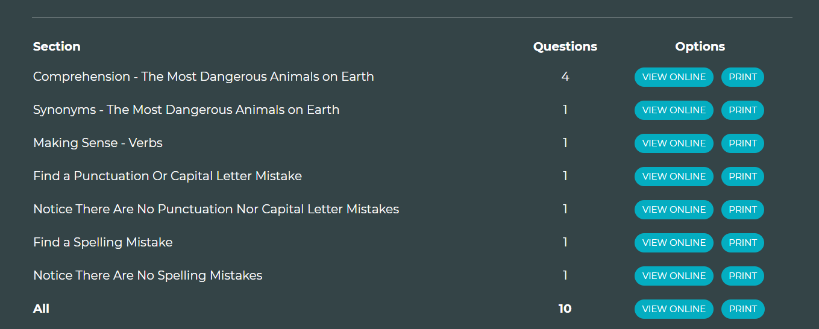View Find a Punctuation Mistake online

(x=674, y=177)
